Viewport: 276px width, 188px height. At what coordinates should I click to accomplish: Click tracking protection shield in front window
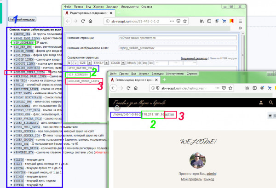[x=158, y=88]
